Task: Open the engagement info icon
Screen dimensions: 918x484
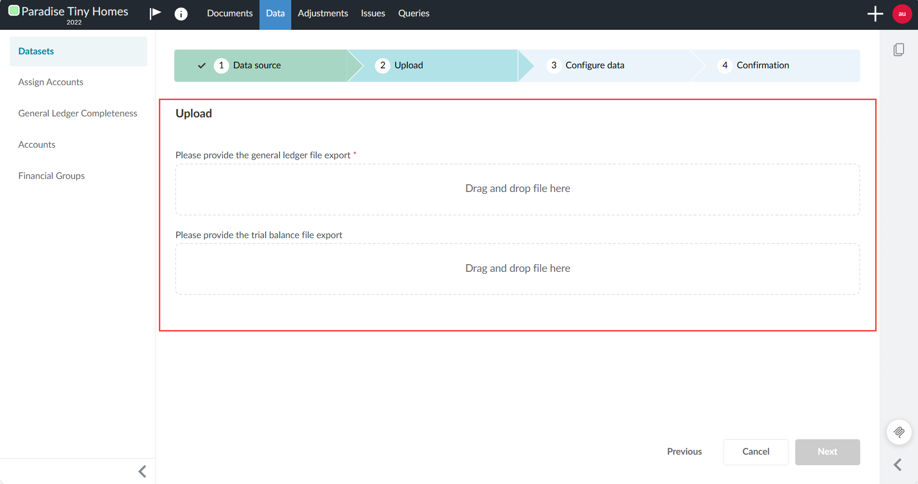Action: (x=181, y=13)
